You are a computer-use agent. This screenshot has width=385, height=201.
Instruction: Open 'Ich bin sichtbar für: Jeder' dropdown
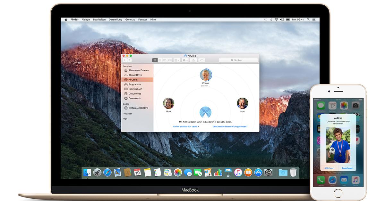coord(186,127)
